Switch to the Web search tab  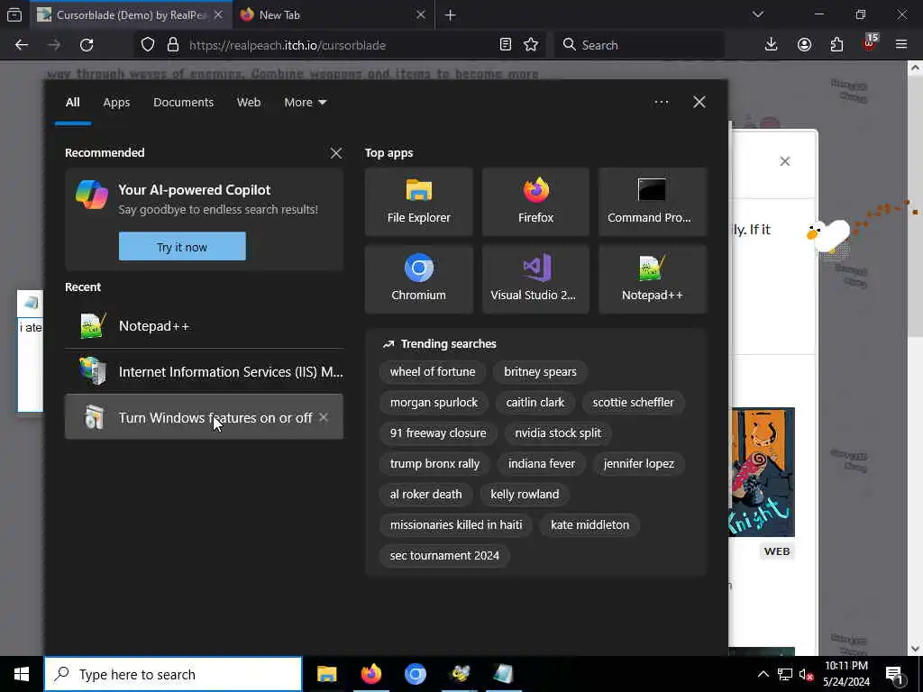click(249, 103)
